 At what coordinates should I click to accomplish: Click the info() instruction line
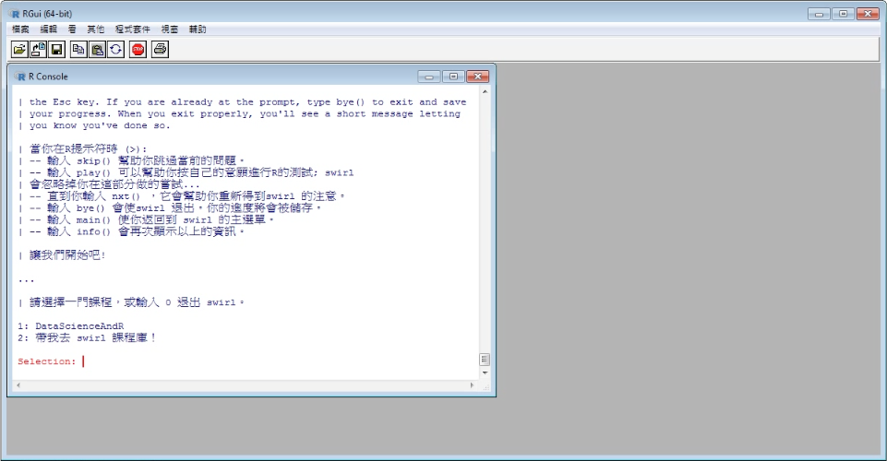click(131, 232)
